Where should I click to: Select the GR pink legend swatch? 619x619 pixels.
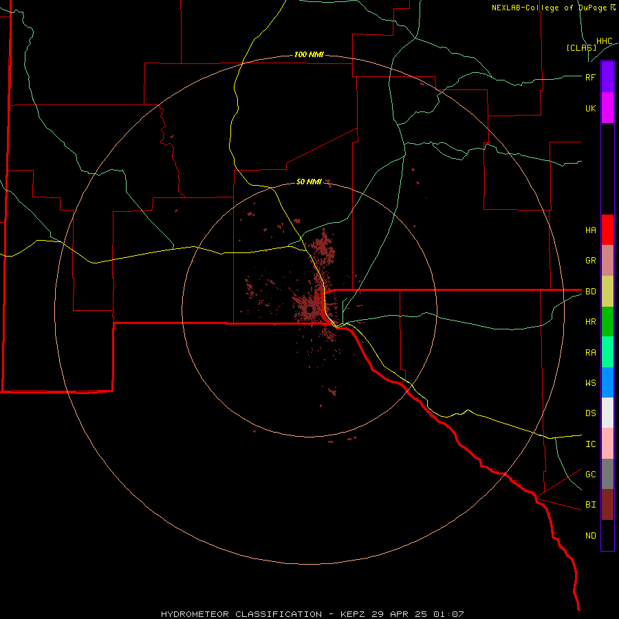coord(607,260)
